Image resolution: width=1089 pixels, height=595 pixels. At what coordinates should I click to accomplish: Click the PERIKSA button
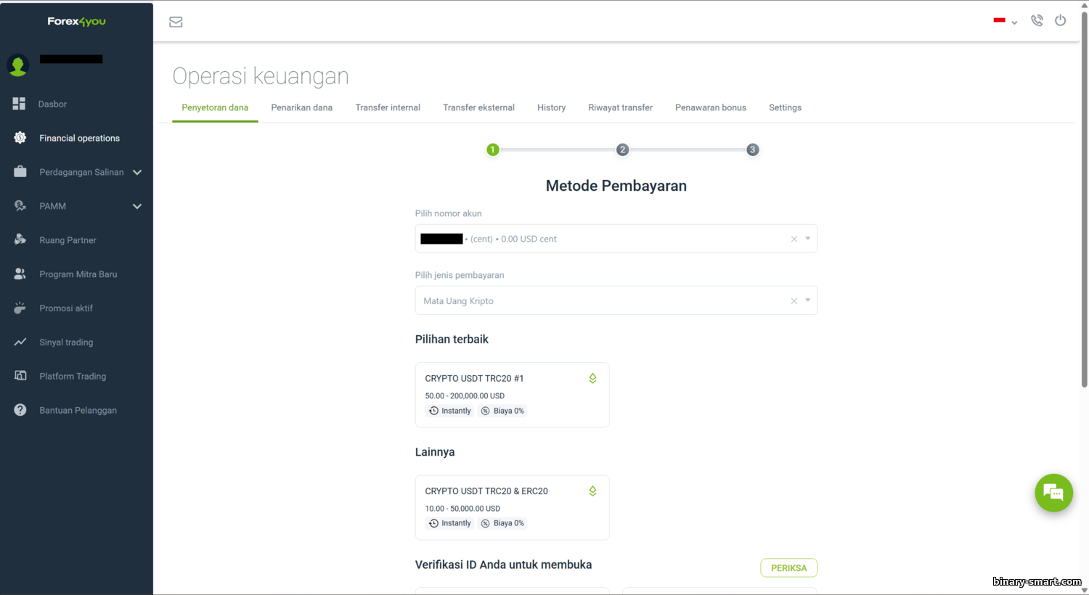coord(788,568)
